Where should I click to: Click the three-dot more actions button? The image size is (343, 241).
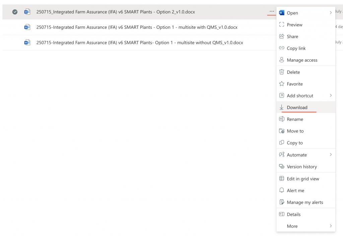pos(272,12)
